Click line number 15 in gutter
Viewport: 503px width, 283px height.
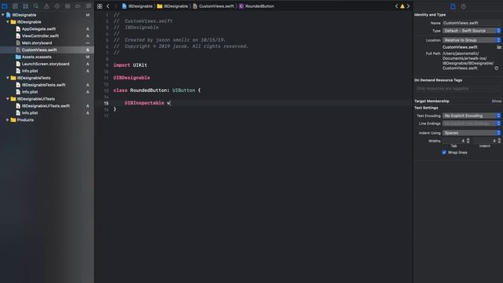(106, 103)
